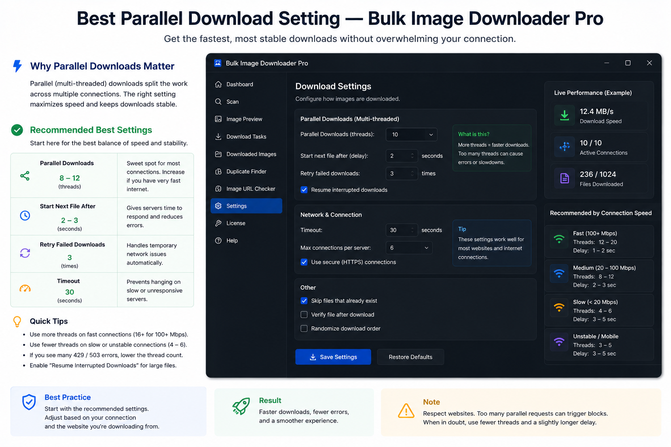Click the 12.4 MB/s download speed value
Screen dimensions: 671x447
click(x=596, y=111)
